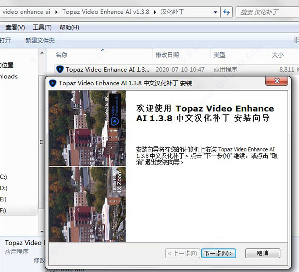The image size is (299, 272).
Task: Open the 帮助(H) menu
Action: (x=69, y=27)
